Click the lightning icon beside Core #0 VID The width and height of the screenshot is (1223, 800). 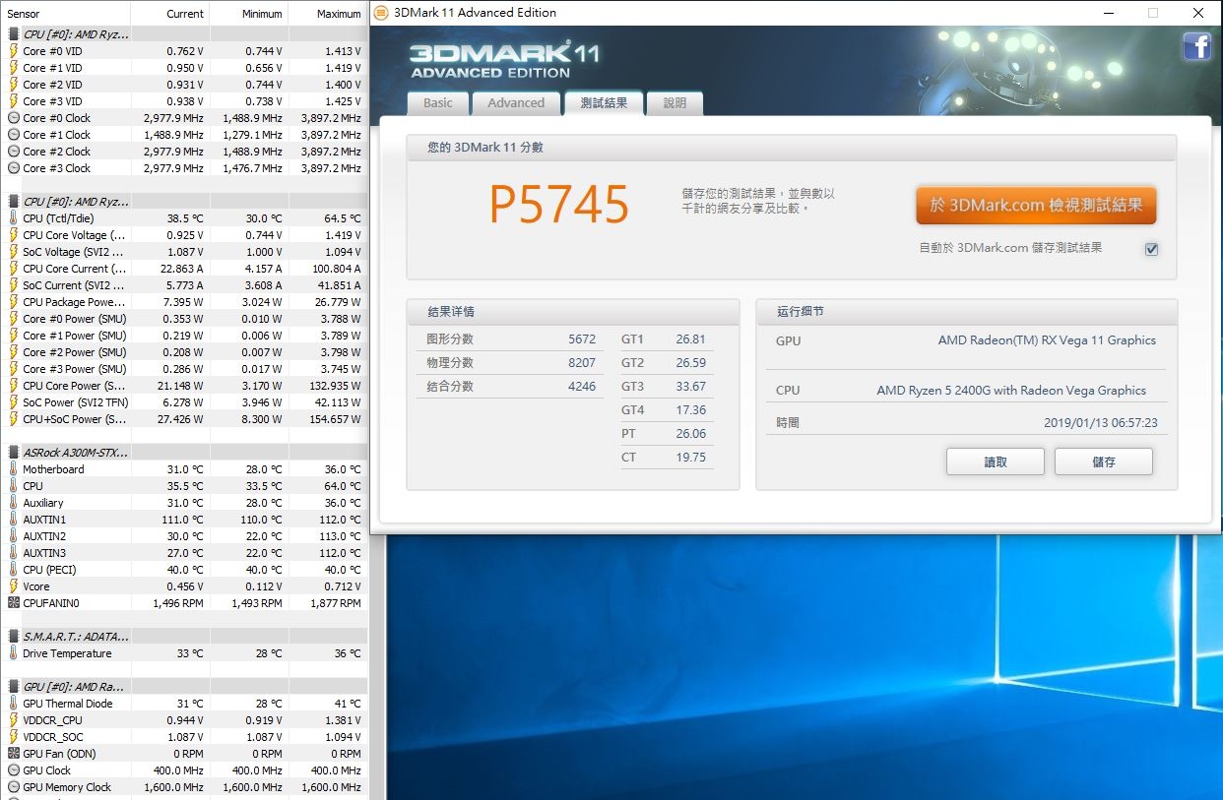[x=13, y=51]
